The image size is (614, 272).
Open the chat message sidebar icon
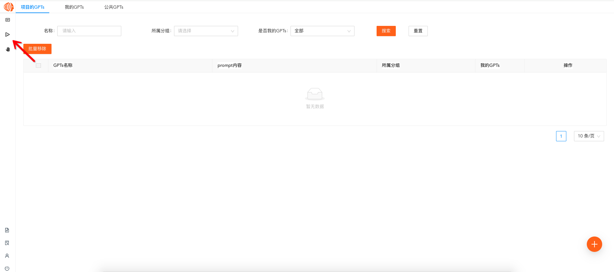8,20
